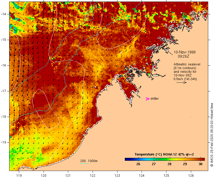The width and height of the screenshot is (215, 178).
Task: Click the 'drifter' legend label
Action: pyautogui.click(x=154, y=99)
